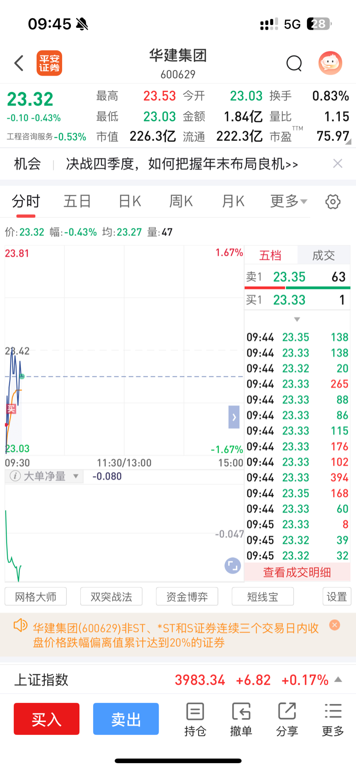The width and height of the screenshot is (356, 771).
Task: Tap the battery indicator in status bar
Action: pos(319,24)
